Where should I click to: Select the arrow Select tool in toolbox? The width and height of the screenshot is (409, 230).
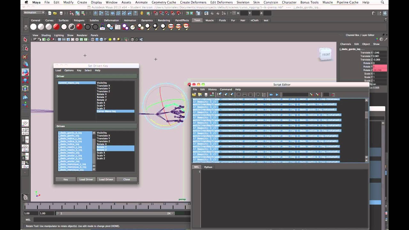tap(25, 40)
